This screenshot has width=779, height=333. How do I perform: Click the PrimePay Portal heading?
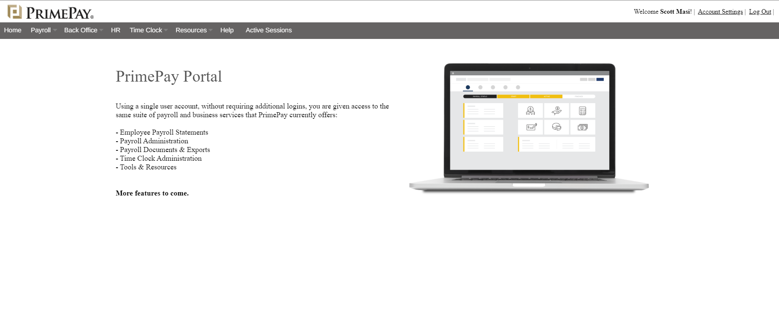coord(169,77)
